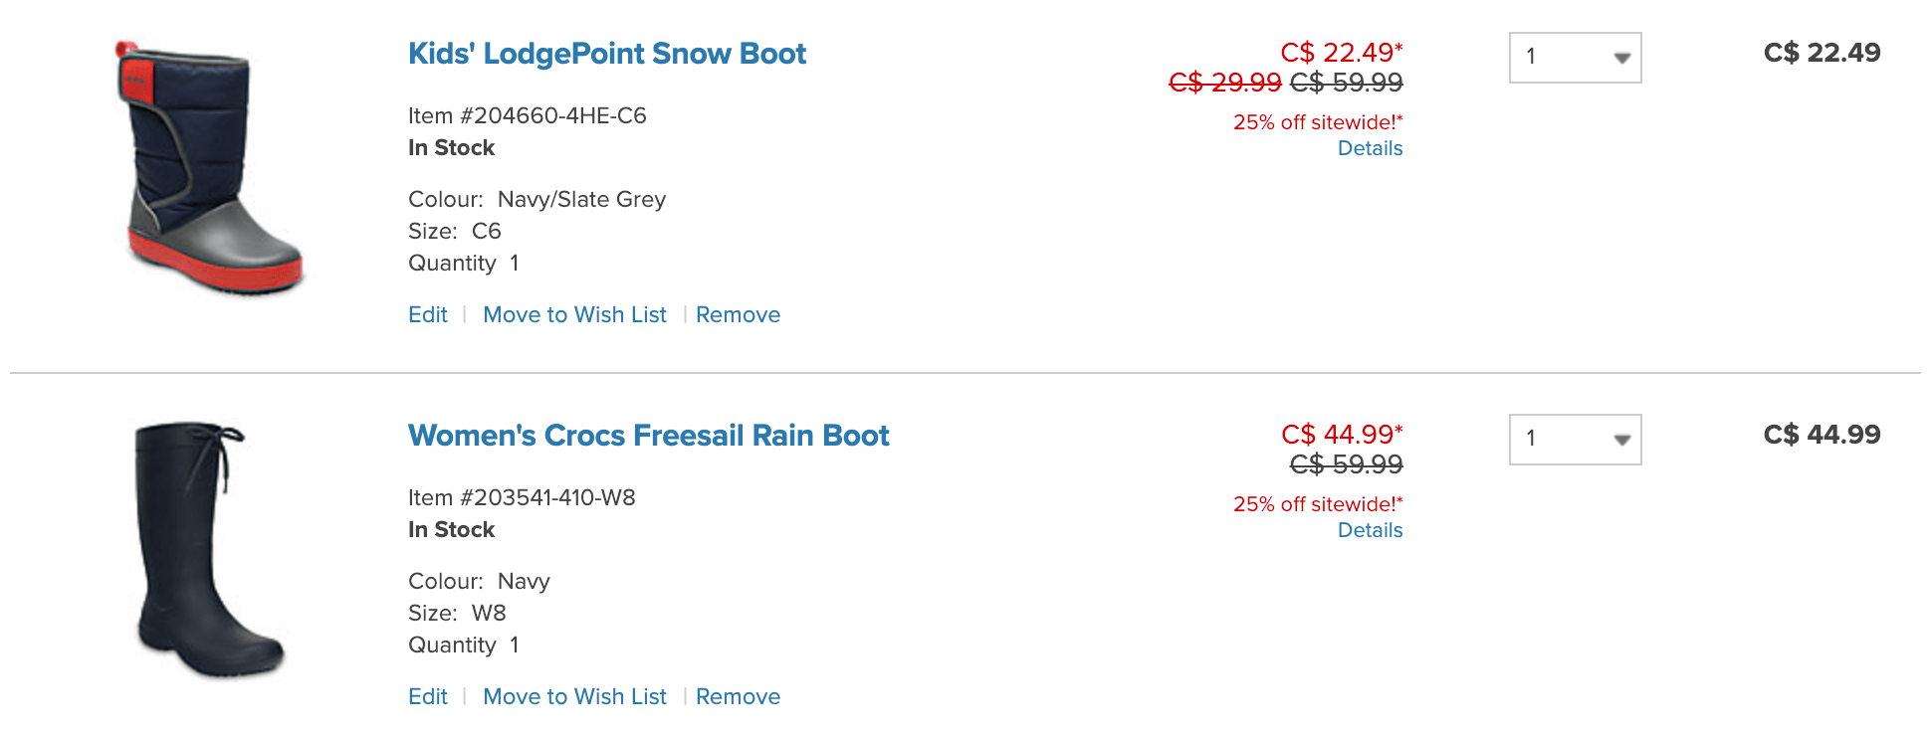Click dropdown arrow on rain boot quantity
The height and width of the screenshot is (738, 1931).
[1621, 440]
